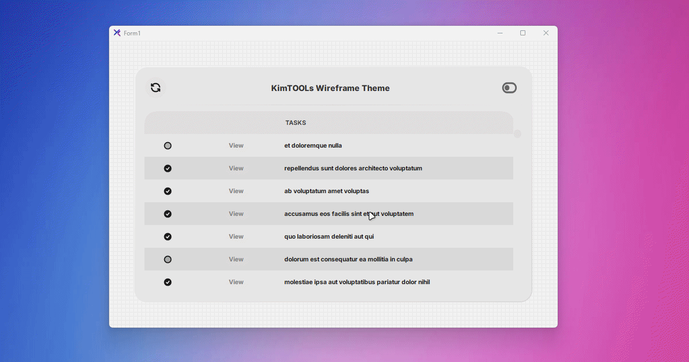Open View for 'molestiae ipsa aut voluptatibus' row

(236, 282)
